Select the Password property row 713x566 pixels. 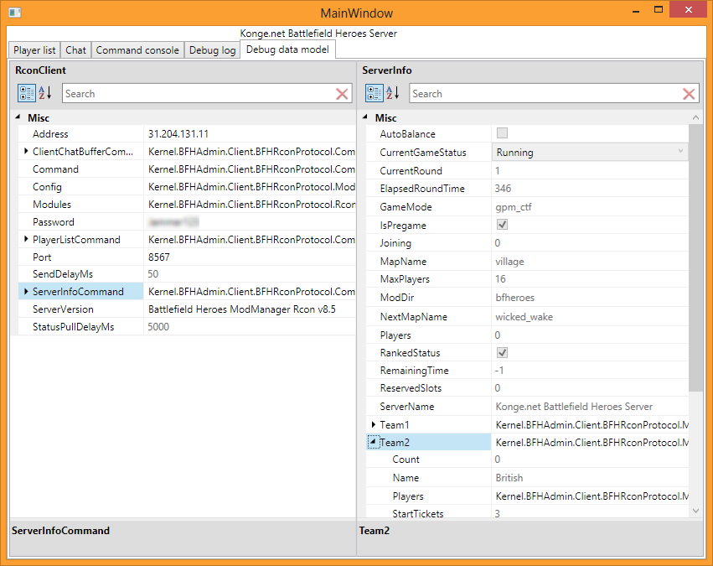(187, 222)
